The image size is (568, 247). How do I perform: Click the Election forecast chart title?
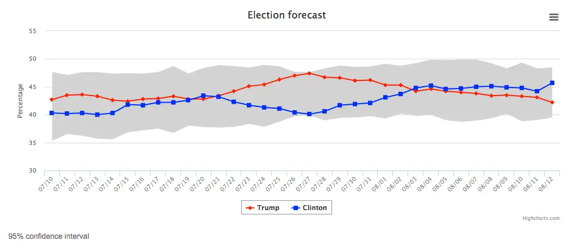coord(286,15)
